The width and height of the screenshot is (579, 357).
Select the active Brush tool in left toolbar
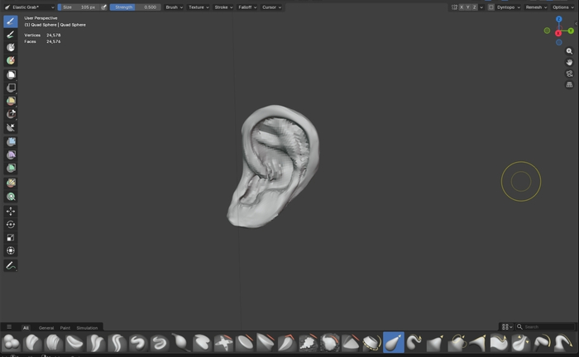(x=11, y=21)
